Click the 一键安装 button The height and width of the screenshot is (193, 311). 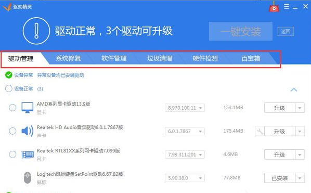tap(241, 31)
